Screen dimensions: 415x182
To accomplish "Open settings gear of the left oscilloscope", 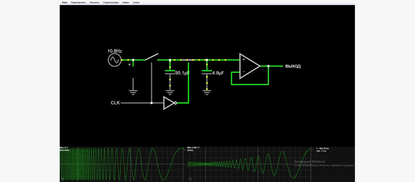I will pos(63,179).
